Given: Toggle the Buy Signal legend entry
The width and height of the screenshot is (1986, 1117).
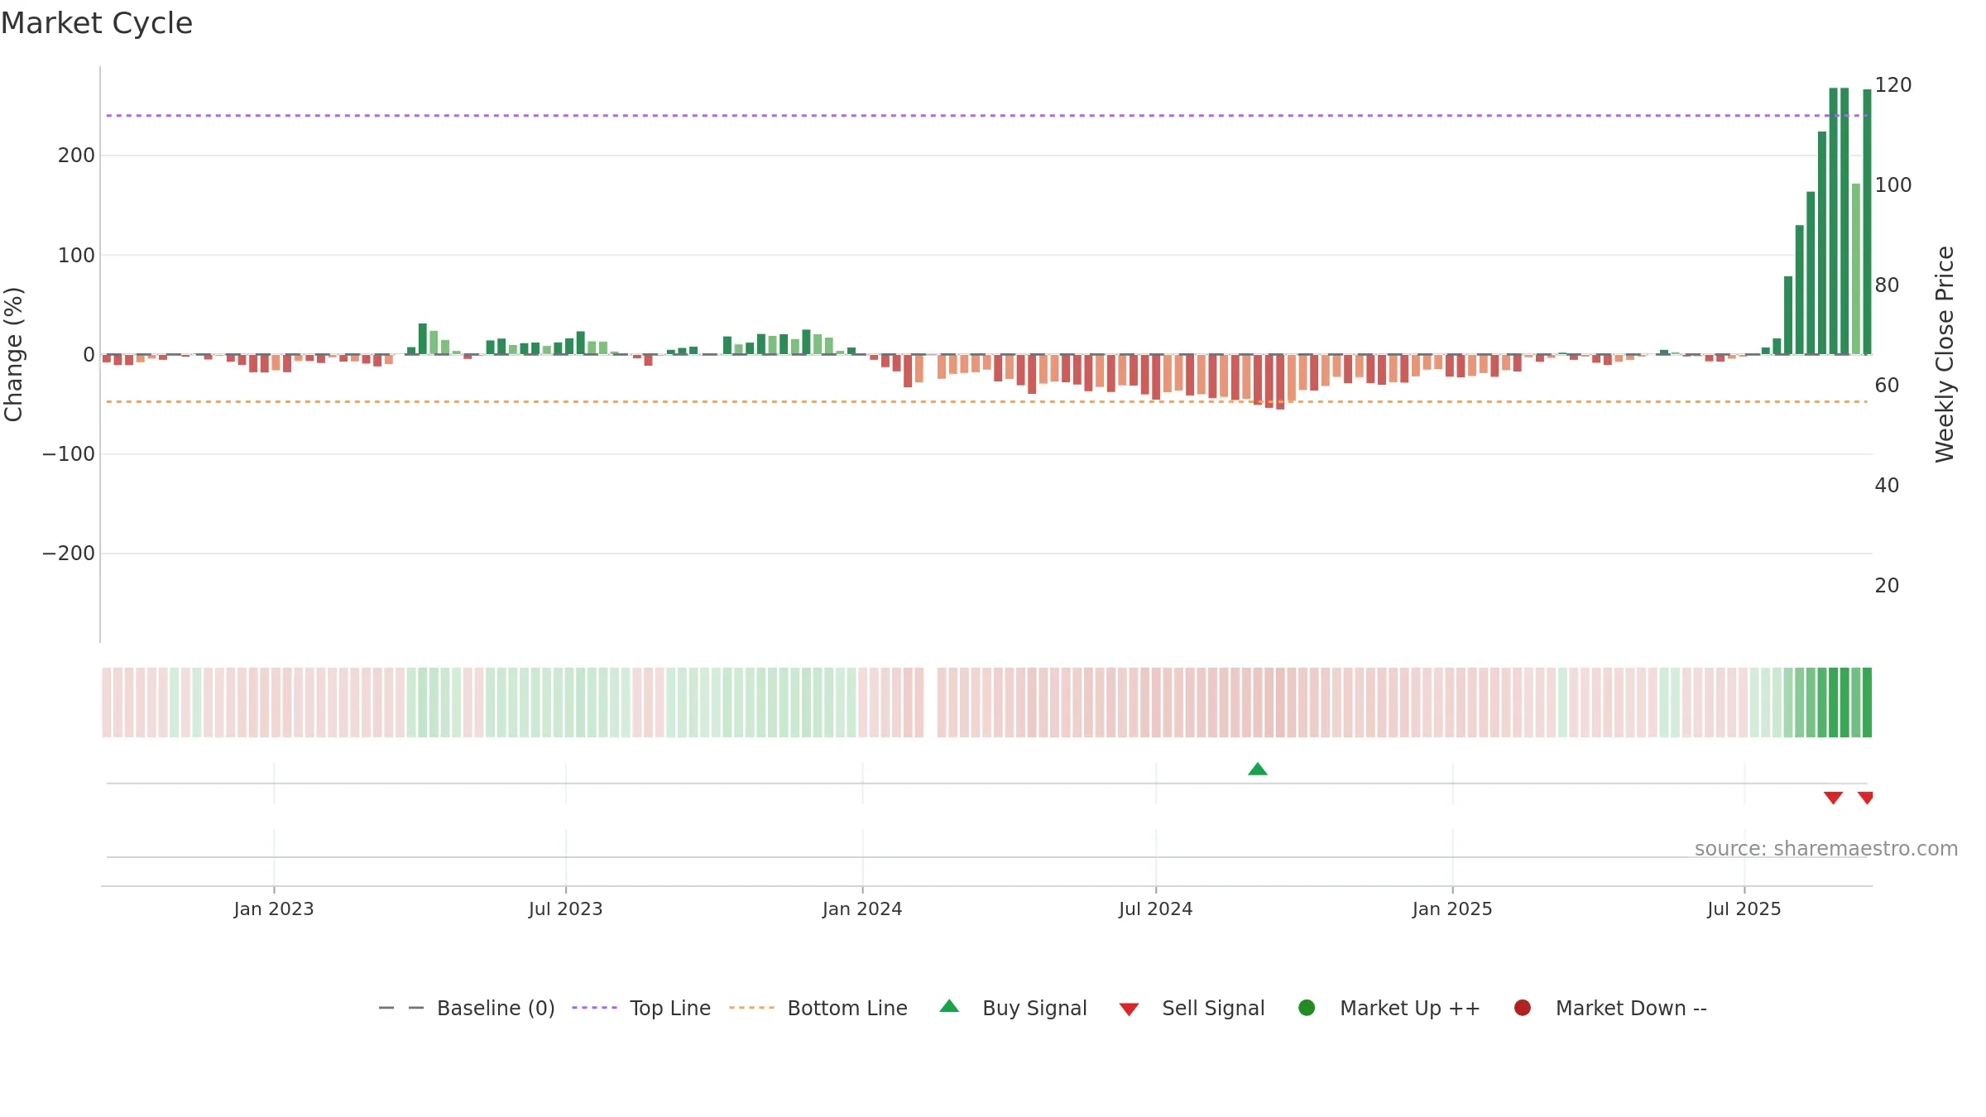Looking at the screenshot, I should pyautogui.click(x=1014, y=1008).
